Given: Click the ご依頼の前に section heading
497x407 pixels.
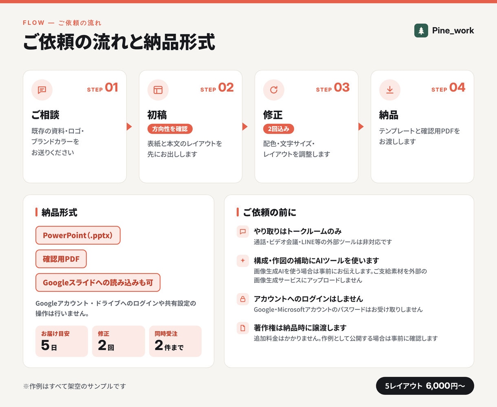Looking at the screenshot, I should pyautogui.click(x=270, y=212).
